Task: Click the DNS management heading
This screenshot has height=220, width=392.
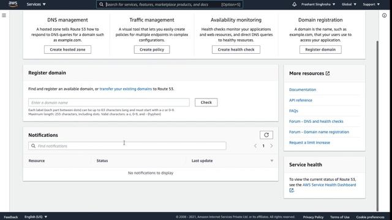Action: point(67,20)
